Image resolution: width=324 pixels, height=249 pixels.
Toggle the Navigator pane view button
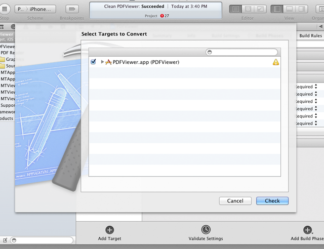coord(277,9)
